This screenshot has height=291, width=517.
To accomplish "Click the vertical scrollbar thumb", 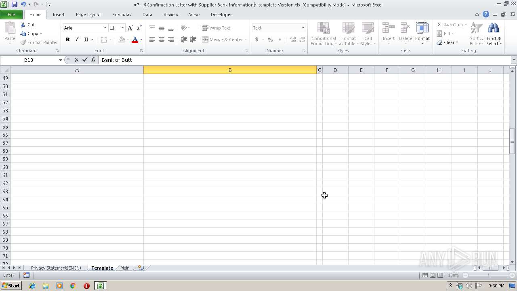I will 512,141.
